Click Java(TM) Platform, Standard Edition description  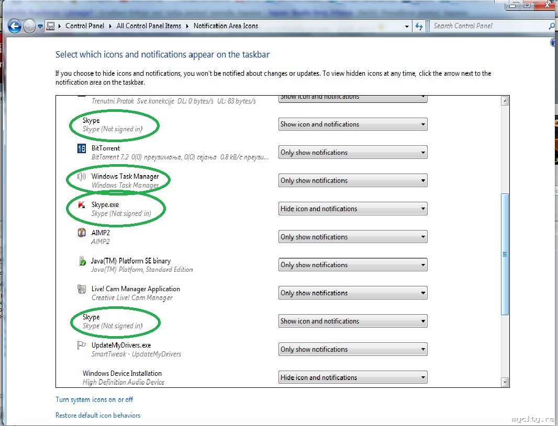tap(142, 270)
